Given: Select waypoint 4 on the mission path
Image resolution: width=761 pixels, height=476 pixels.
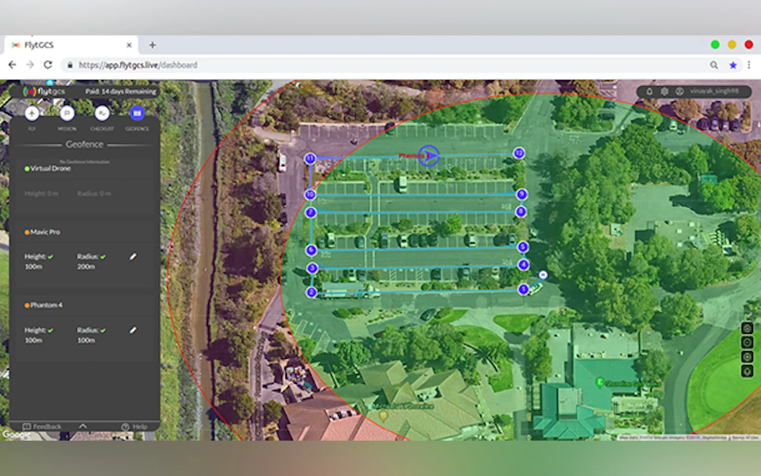Looking at the screenshot, I should coord(523,265).
